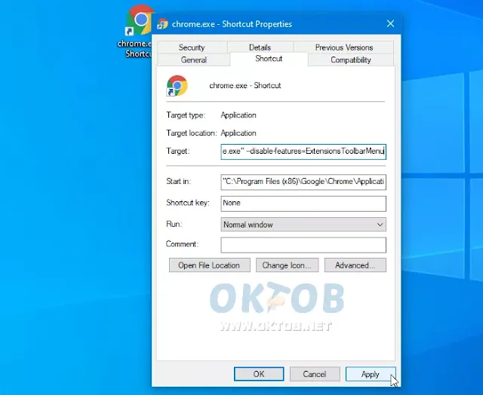Open the chrome.exe Shortcut desktop icon
Viewport: 483px width, 395px height.
(136, 31)
